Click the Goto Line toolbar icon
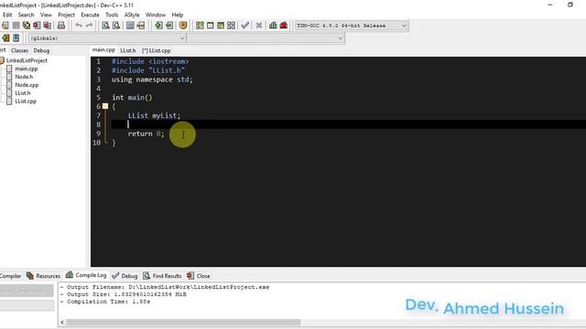This screenshot has width=586, height=329. click(x=141, y=26)
